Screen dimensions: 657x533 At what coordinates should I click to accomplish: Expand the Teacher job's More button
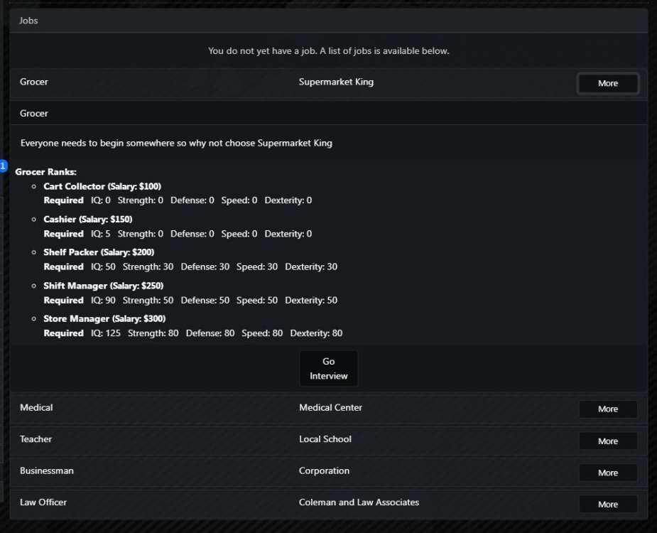pyautogui.click(x=608, y=441)
